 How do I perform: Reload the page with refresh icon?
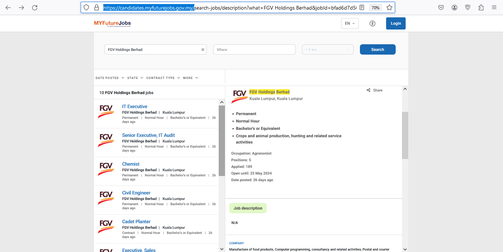point(35,7)
